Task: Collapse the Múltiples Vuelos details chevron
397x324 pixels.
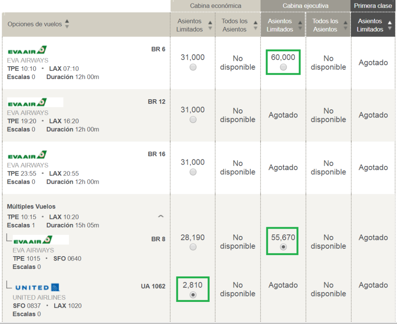Action: click(161, 216)
